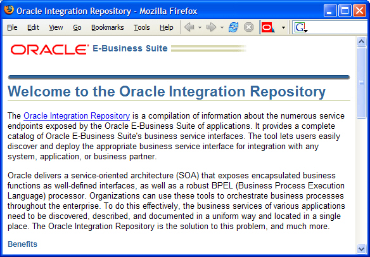The height and width of the screenshot is (257, 370).
Task: Open the Help menu
Action: point(167,27)
